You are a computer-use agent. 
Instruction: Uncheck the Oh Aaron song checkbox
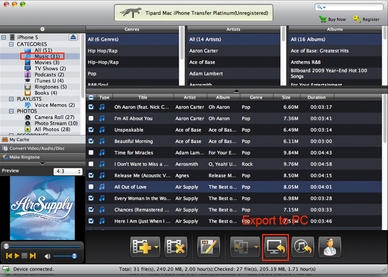tap(91, 107)
